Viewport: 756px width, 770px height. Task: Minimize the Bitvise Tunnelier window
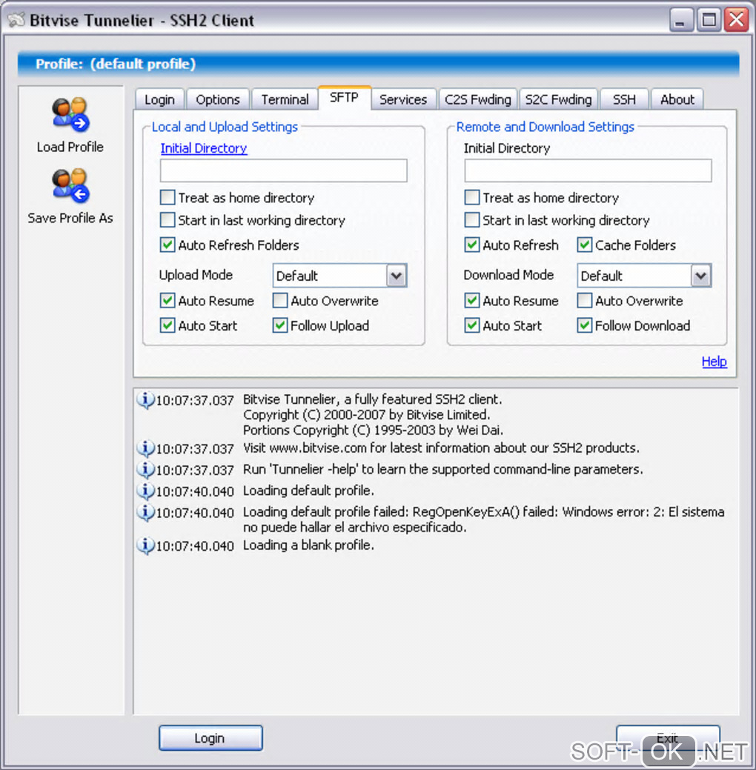tap(680, 20)
